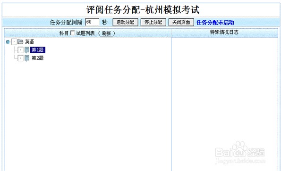This screenshot has height=171, width=281.
Task: Tick the checkbox next to 第2题
Action: click(21, 58)
